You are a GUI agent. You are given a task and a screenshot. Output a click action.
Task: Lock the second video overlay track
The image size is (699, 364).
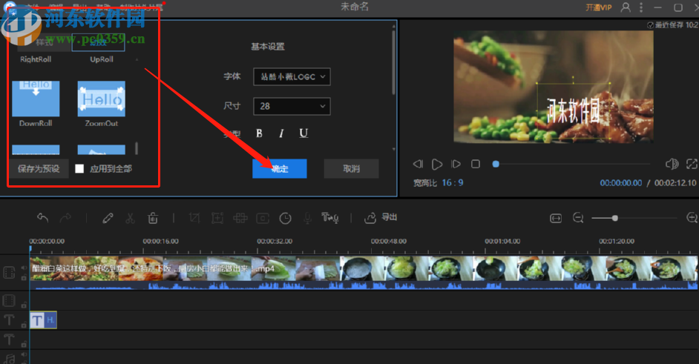(x=24, y=305)
